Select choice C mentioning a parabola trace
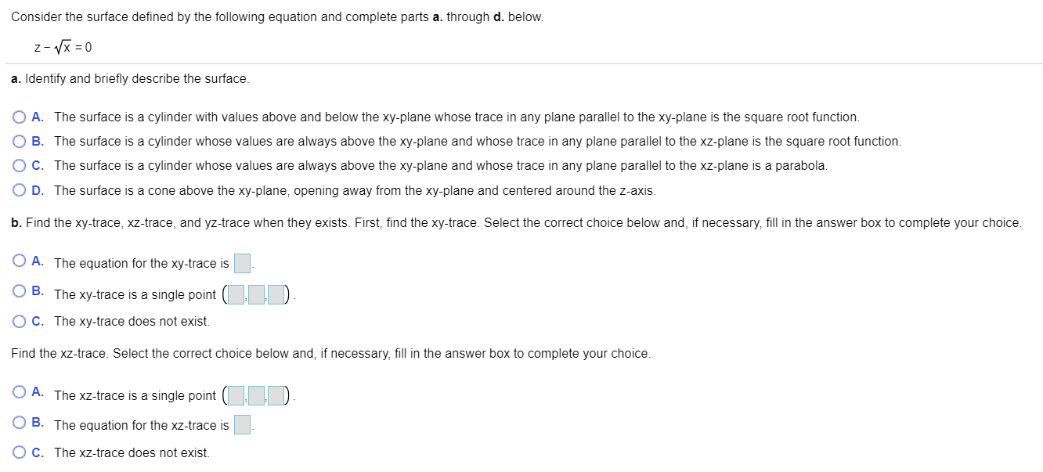Image resolution: width=1043 pixels, height=472 pixels. 18,165
